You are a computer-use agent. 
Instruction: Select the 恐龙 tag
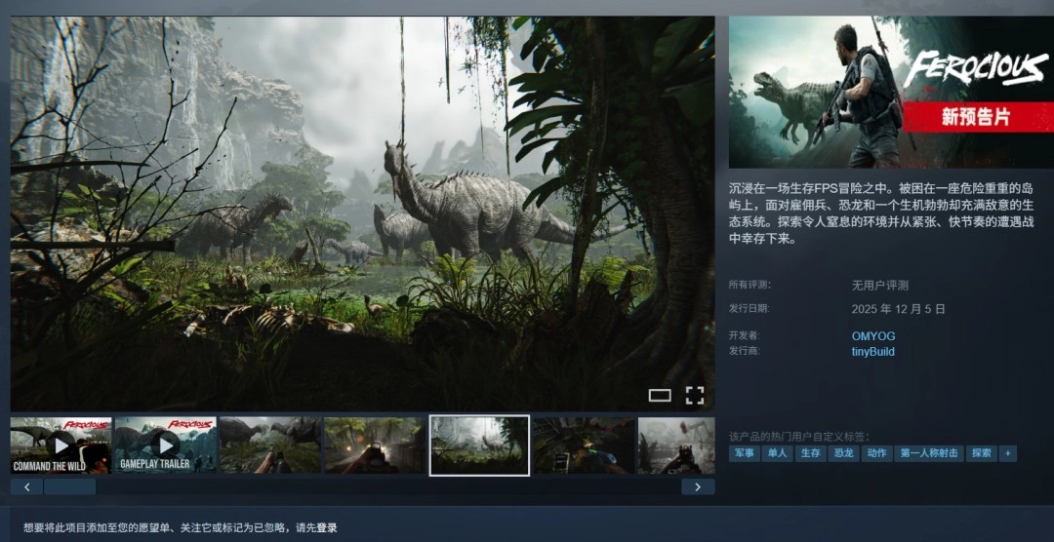tap(843, 453)
